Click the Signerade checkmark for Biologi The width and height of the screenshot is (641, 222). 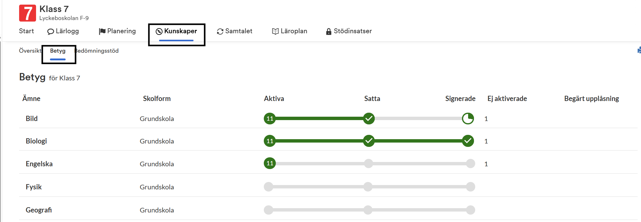468,141
